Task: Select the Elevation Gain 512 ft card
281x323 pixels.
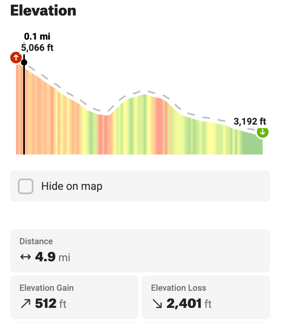Action: [74, 297]
